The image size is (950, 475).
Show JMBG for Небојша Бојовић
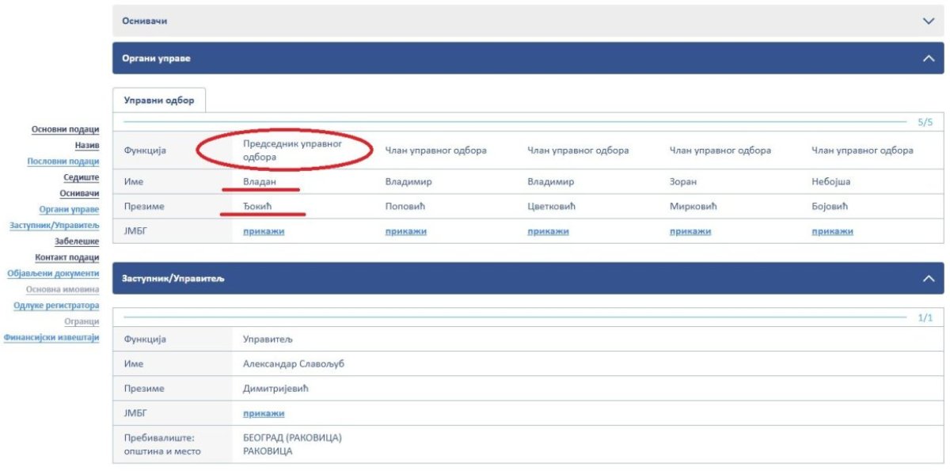(x=832, y=231)
